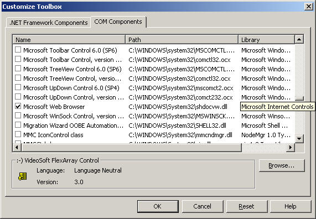Click the vertical scrollbar down arrow
The width and height of the screenshot is (316, 219).
click(x=299, y=139)
